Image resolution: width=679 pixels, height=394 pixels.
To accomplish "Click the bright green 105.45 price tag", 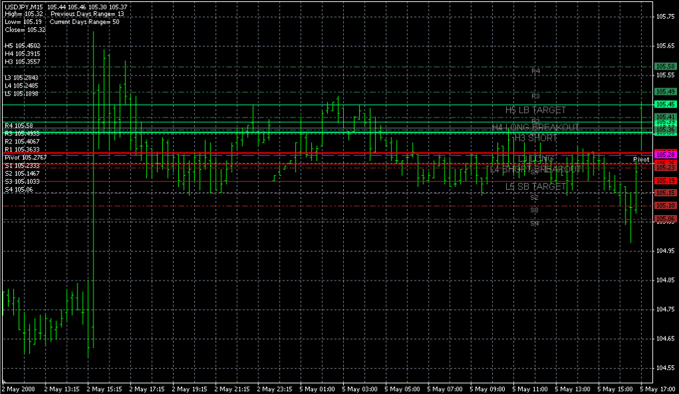I will [x=666, y=104].
